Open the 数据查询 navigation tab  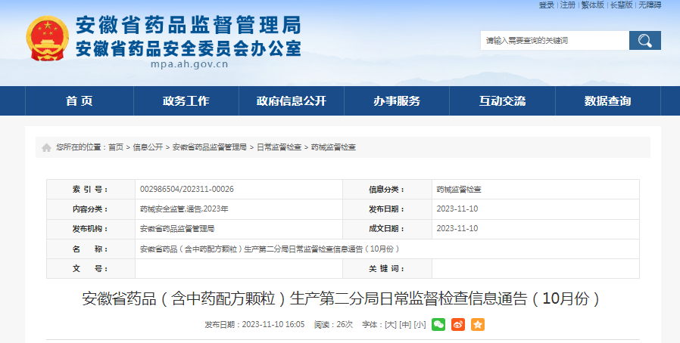(x=607, y=100)
